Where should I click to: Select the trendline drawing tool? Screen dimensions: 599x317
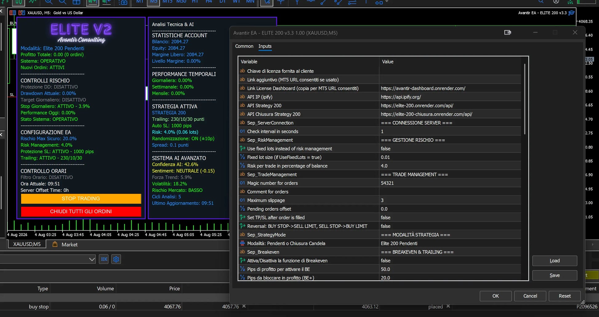(x=324, y=2)
